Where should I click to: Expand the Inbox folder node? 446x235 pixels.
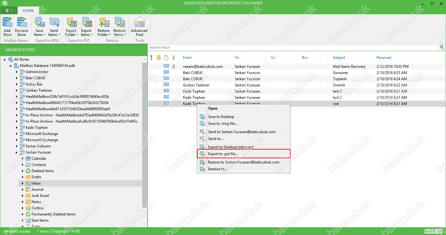pyautogui.click(x=23, y=183)
